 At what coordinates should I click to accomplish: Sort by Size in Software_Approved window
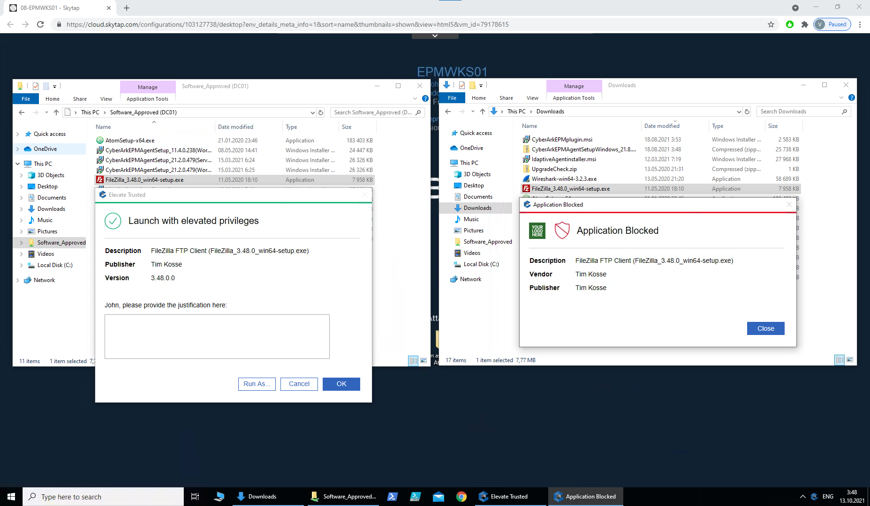(347, 127)
